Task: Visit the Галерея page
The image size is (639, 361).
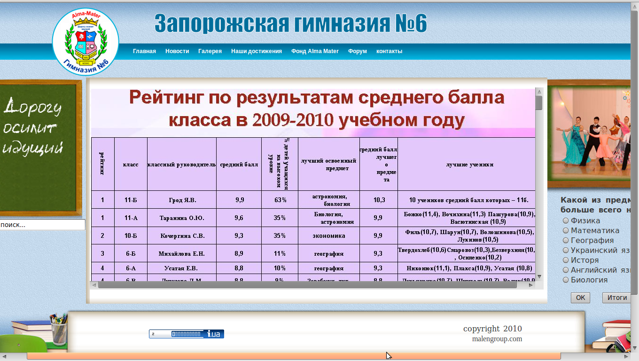Action: (x=210, y=51)
